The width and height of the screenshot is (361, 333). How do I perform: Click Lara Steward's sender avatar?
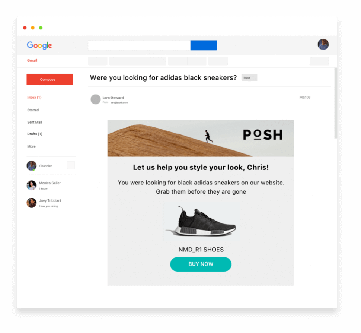pos(96,99)
